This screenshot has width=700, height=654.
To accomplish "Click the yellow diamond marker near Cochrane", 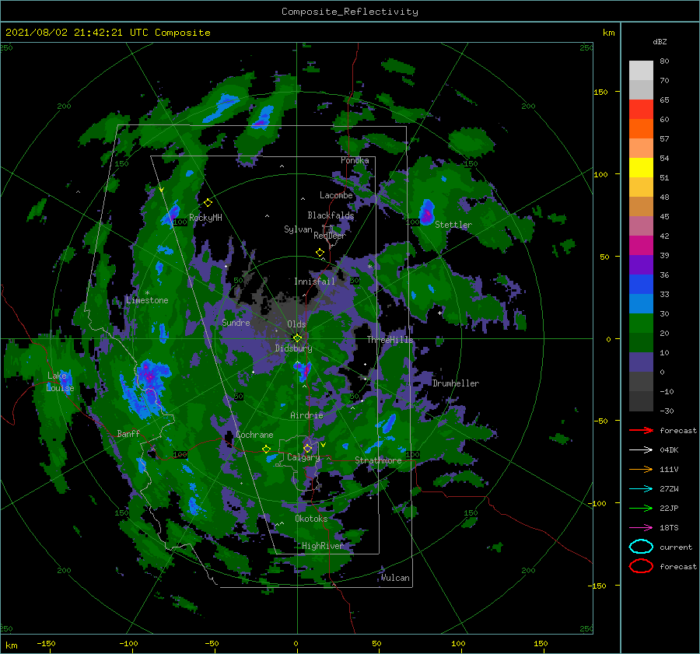I will 266,449.
